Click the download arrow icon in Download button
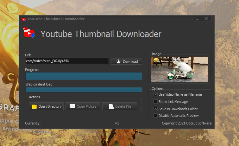The height and width of the screenshot is (146, 239). 119,61
